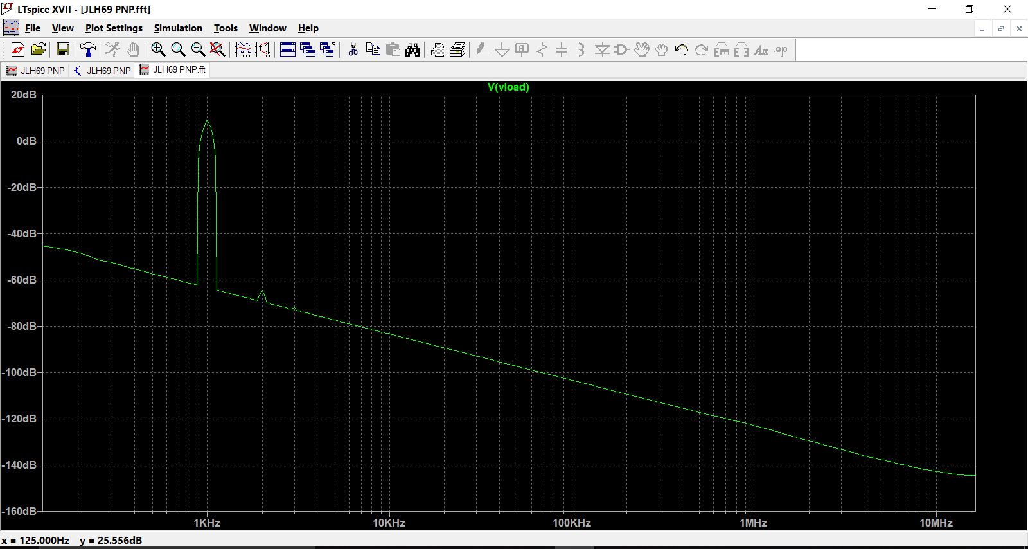Click the Zoom to Fit icon
Viewport: 1028px width, 549px height.
[218, 50]
